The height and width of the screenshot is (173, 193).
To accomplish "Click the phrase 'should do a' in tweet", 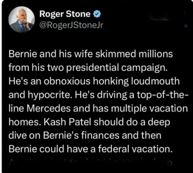I will coord(119,122).
